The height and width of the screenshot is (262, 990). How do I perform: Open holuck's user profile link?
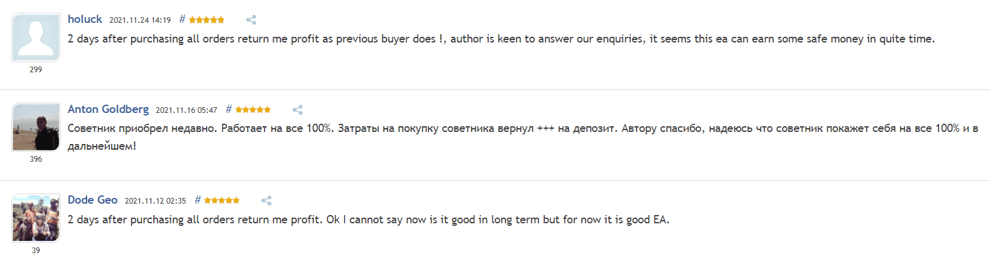click(85, 19)
